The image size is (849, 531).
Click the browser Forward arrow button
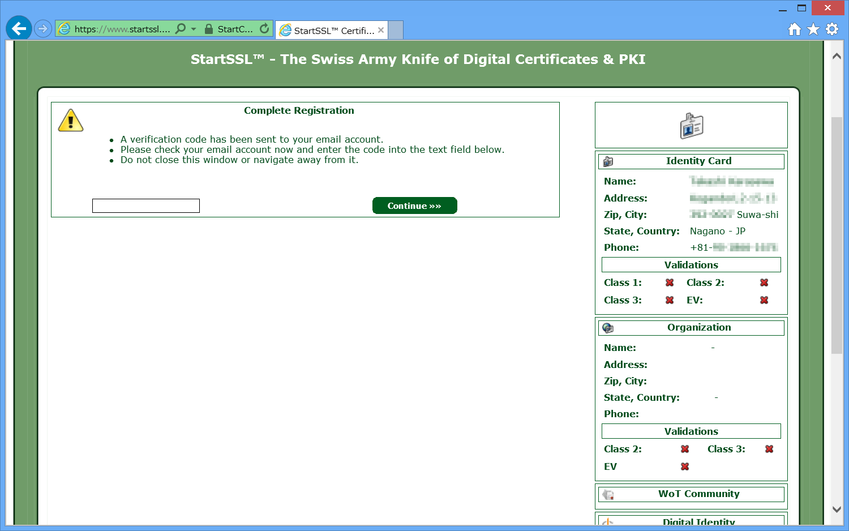43,28
